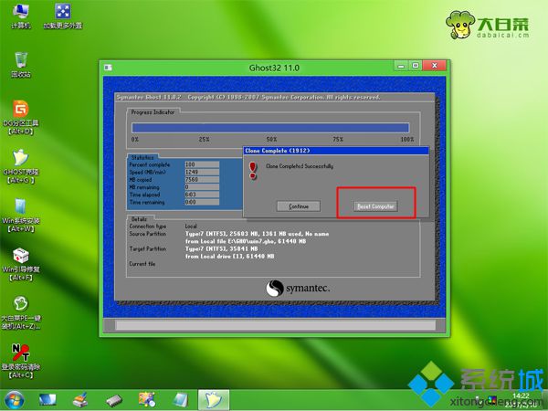Viewport: 548px width, 411px height.
Task: Minimize the Ghost32 11.0 window
Action: (401, 66)
